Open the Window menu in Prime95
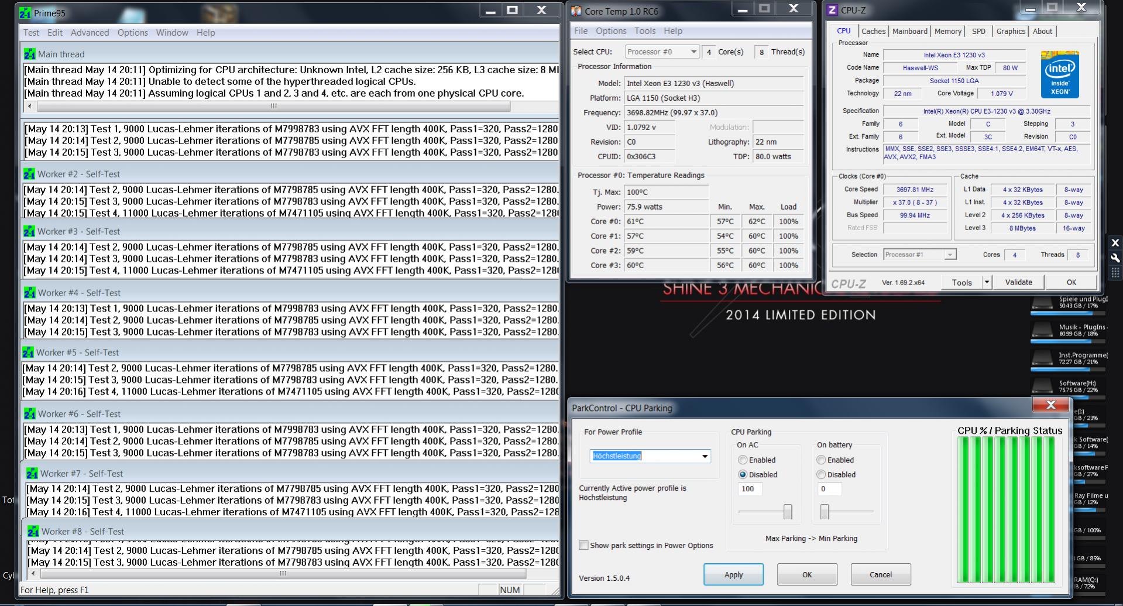 point(172,33)
